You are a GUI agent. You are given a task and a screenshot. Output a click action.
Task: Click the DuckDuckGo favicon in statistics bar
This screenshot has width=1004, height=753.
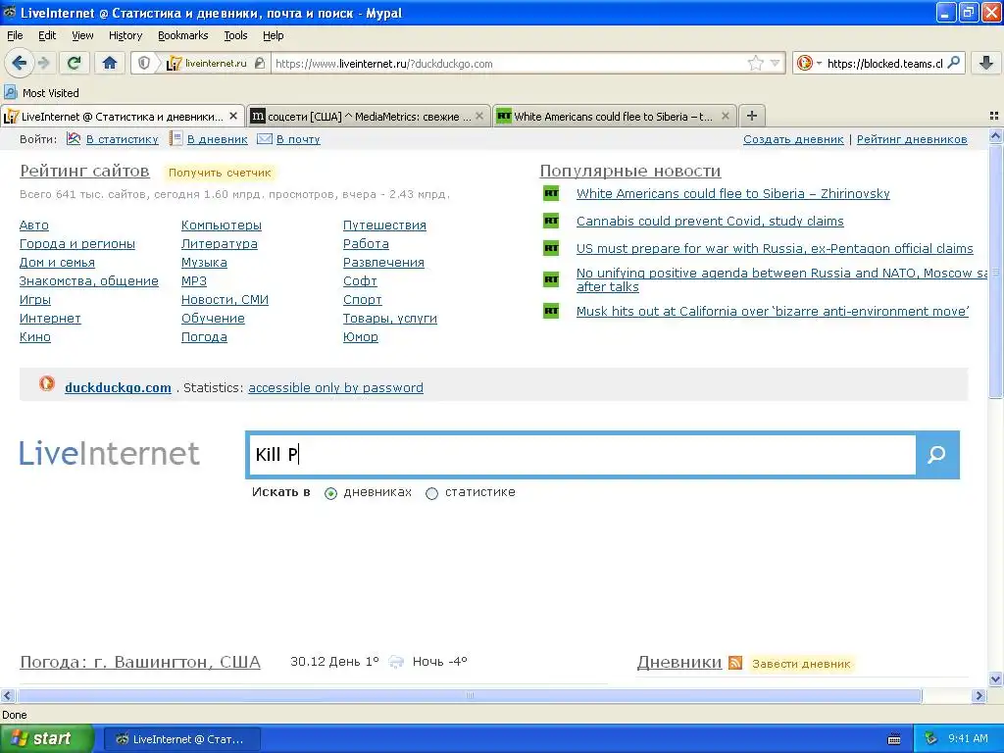click(47, 383)
